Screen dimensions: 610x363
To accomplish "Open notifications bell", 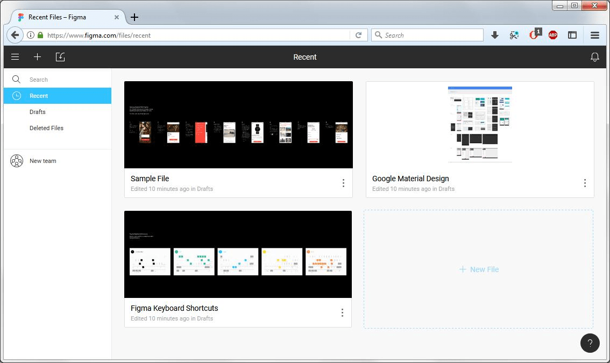I will pos(594,57).
